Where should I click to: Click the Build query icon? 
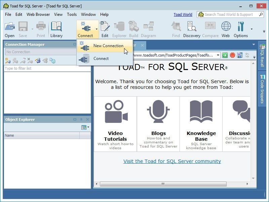[x=133, y=27]
